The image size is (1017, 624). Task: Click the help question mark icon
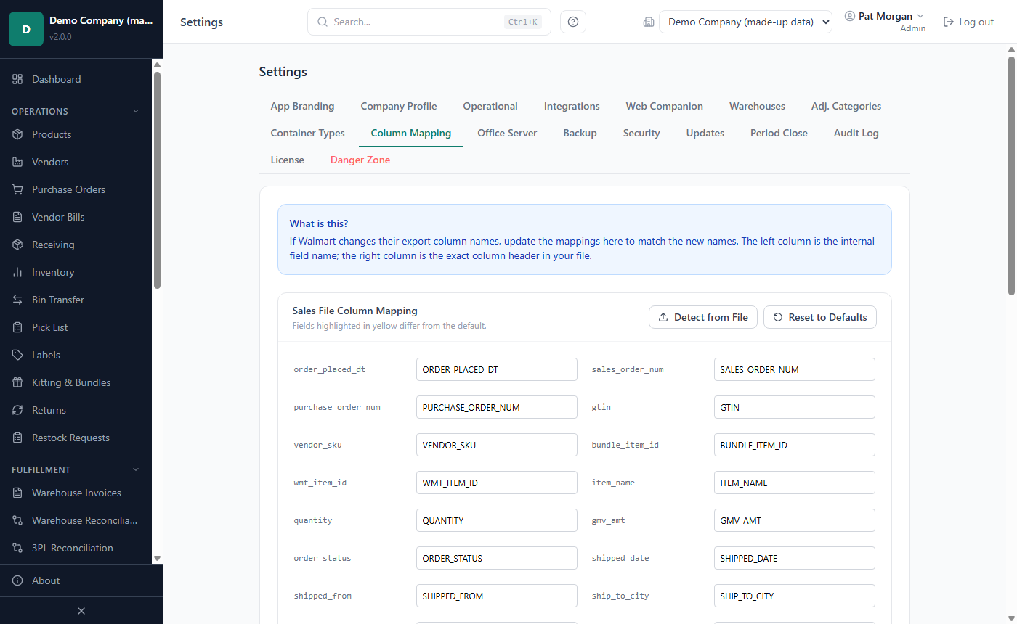pyautogui.click(x=573, y=22)
